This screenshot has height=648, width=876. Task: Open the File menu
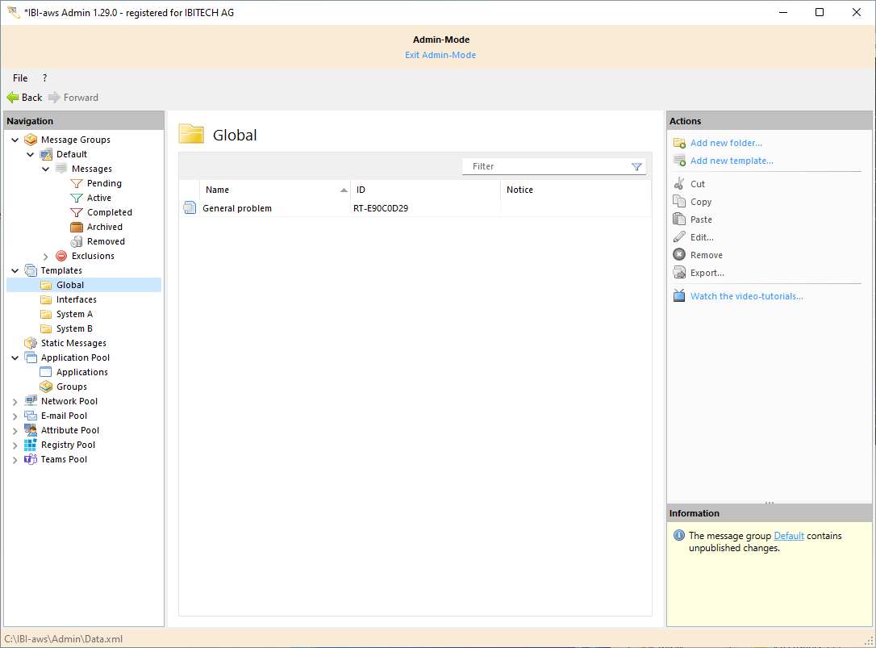pyautogui.click(x=20, y=78)
